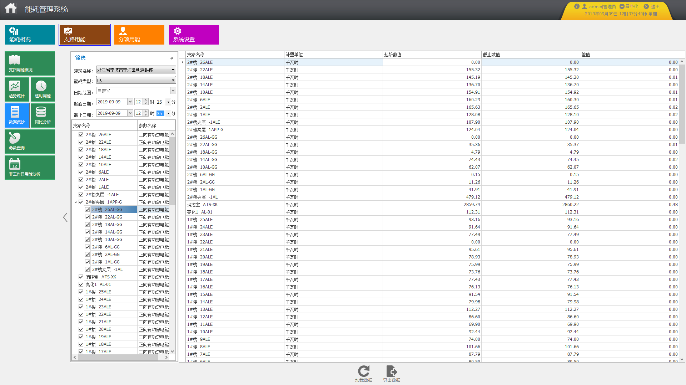Screen dimensions: 686x385
Task: Open 非工作日用能分析 calendar tile
Action: tap(30, 167)
